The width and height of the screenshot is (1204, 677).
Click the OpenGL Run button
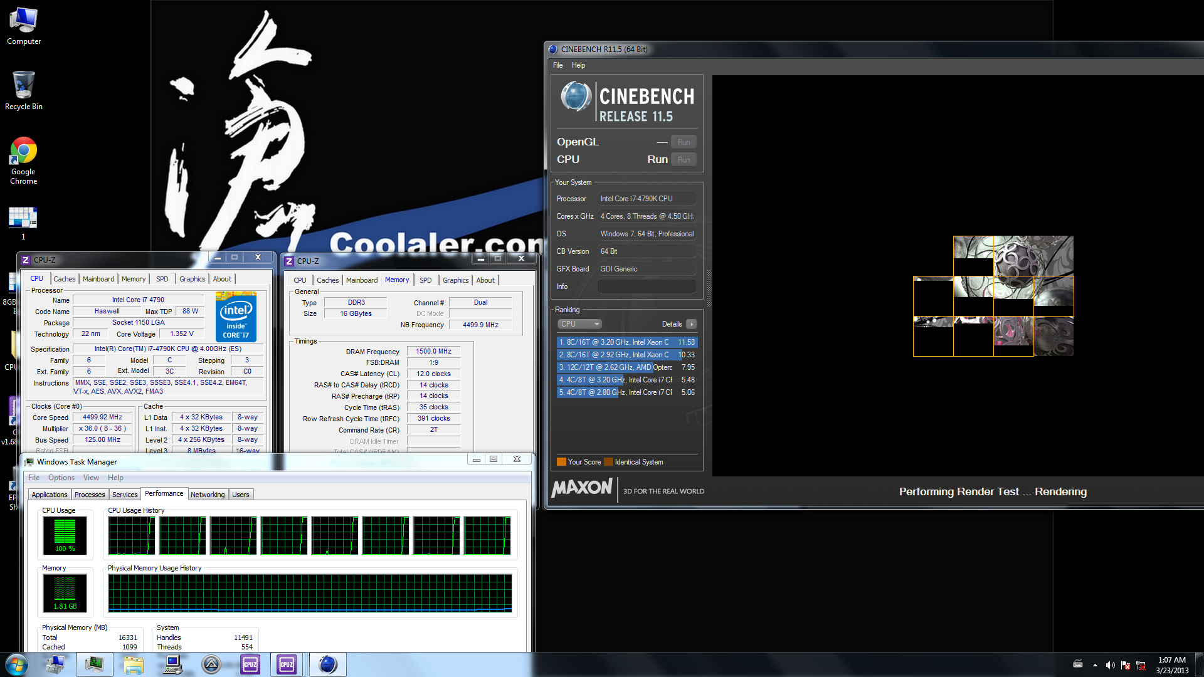click(x=684, y=142)
